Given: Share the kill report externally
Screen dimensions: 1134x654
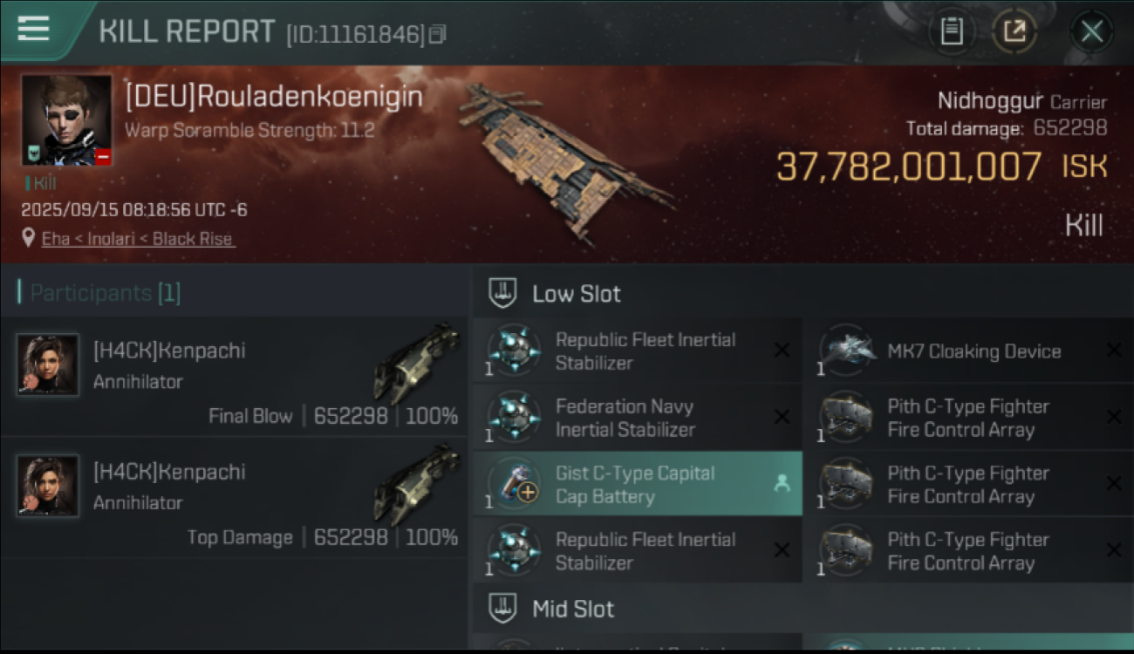Looking at the screenshot, I should (x=1014, y=32).
